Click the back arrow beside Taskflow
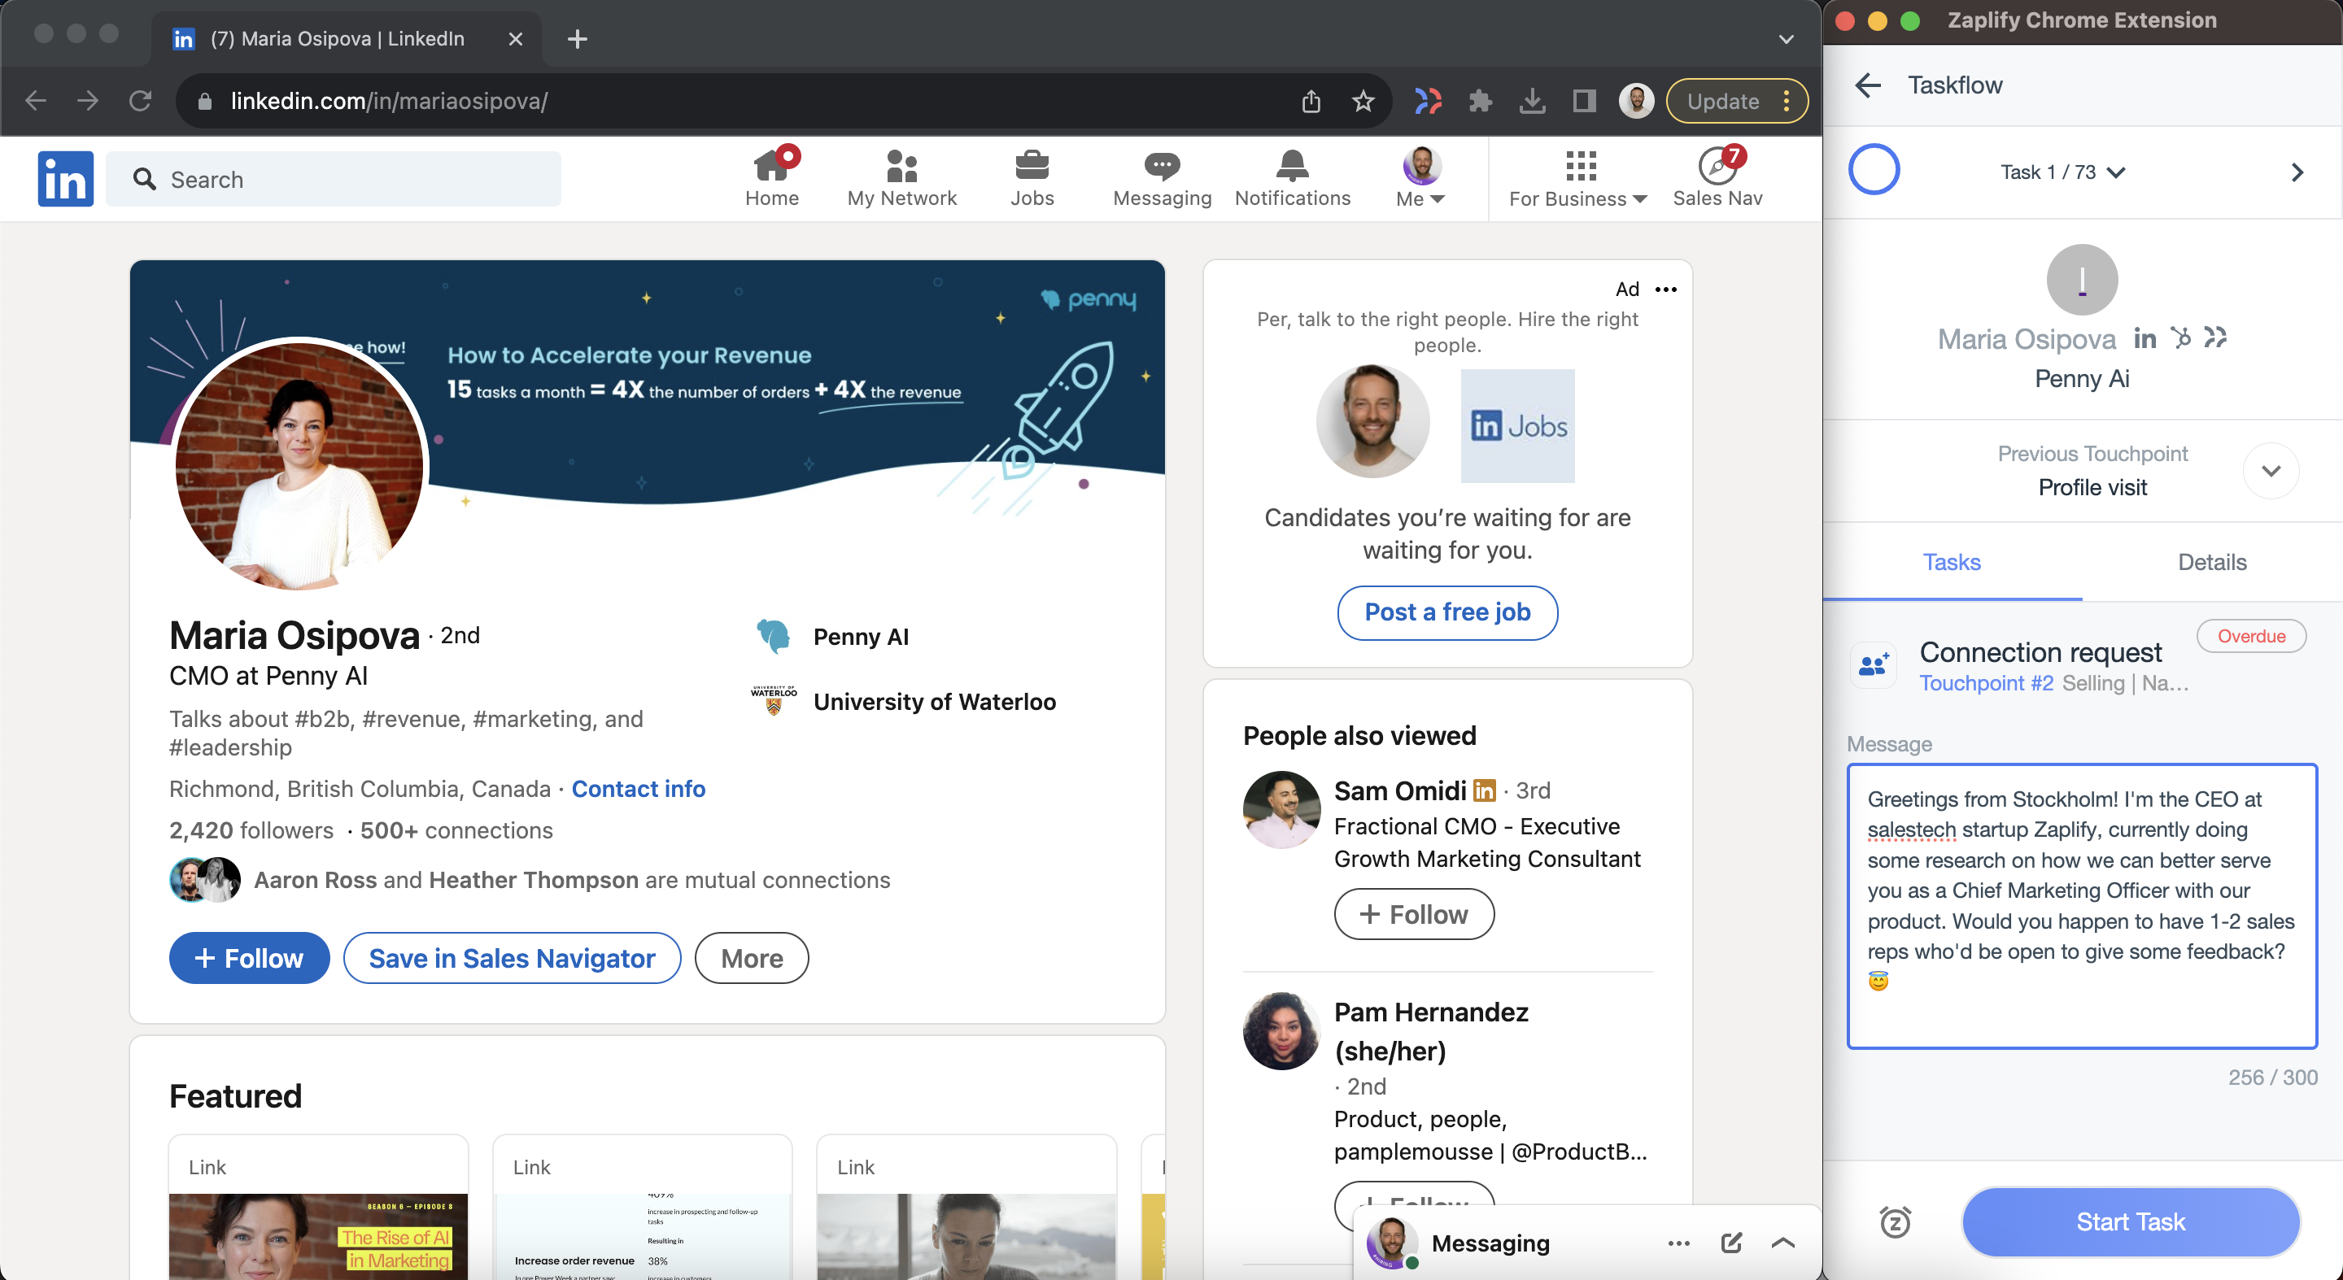The image size is (2343, 1280). click(1867, 85)
